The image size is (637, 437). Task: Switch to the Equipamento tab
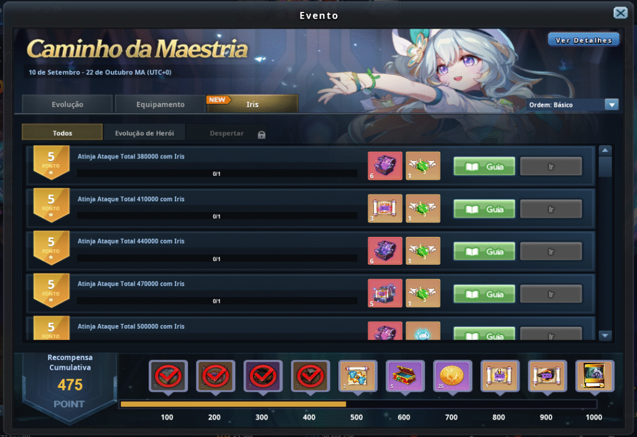coord(160,104)
